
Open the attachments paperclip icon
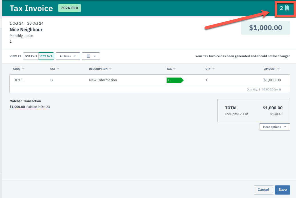point(287,8)
